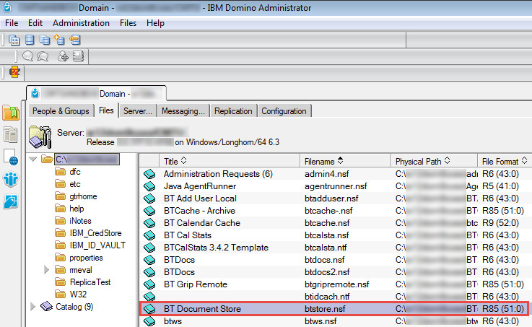Select Administration Requests (6) database
This screenshot has width=532, height=327.
point(335,174)
